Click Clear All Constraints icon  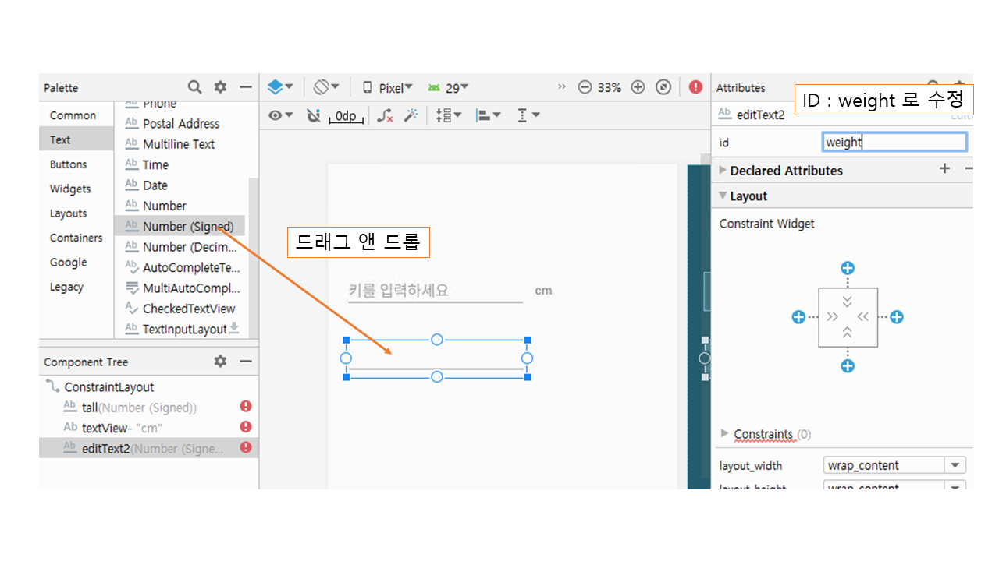pyautogui.click(x=385, y=115)
